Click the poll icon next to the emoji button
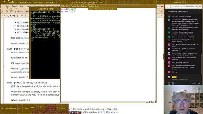The height and width of the screenshot is (114, 203). coord(173,84)
